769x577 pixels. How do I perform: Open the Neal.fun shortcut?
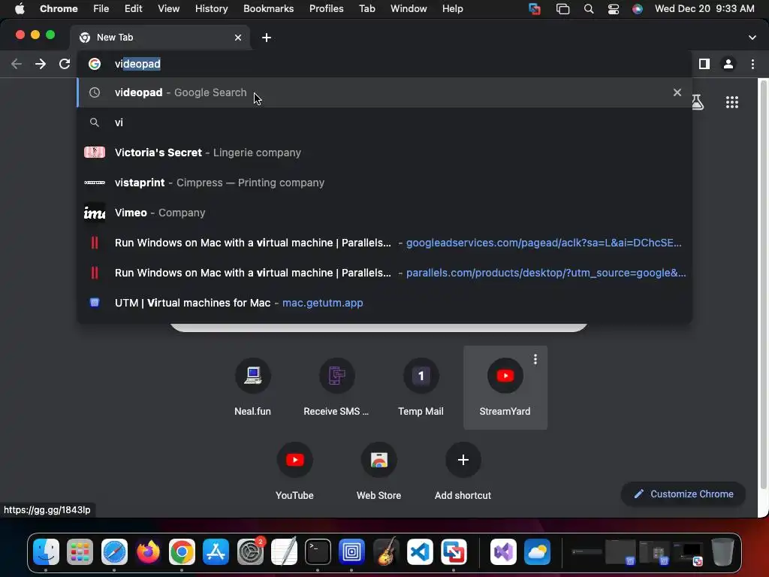click(252, 387)
